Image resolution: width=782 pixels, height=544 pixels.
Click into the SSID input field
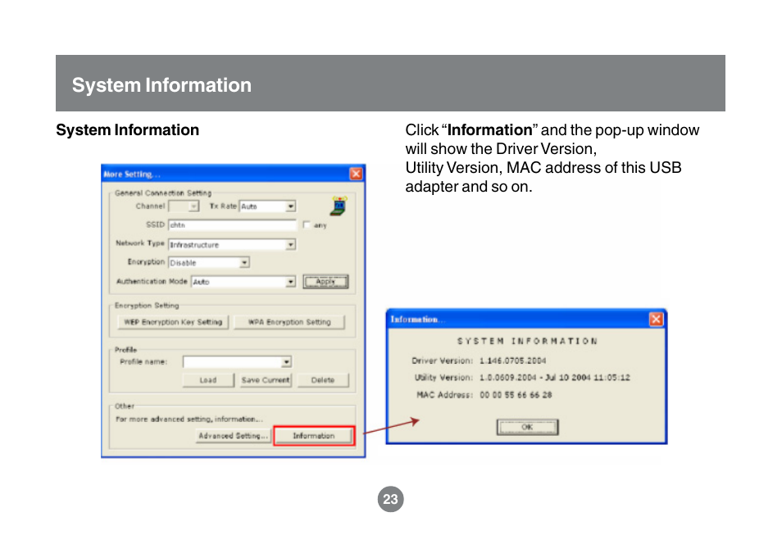232,224
